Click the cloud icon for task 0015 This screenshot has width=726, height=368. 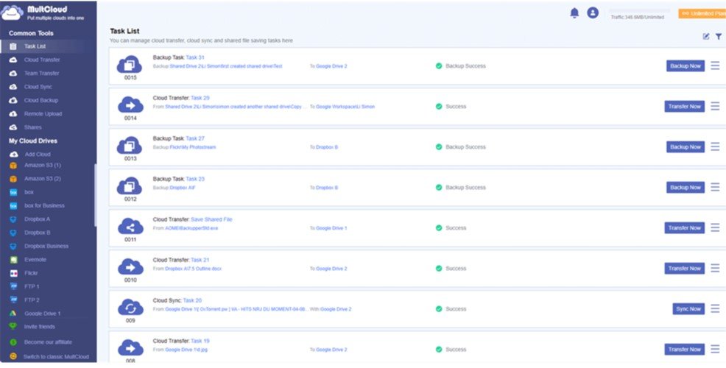(130, 64)
